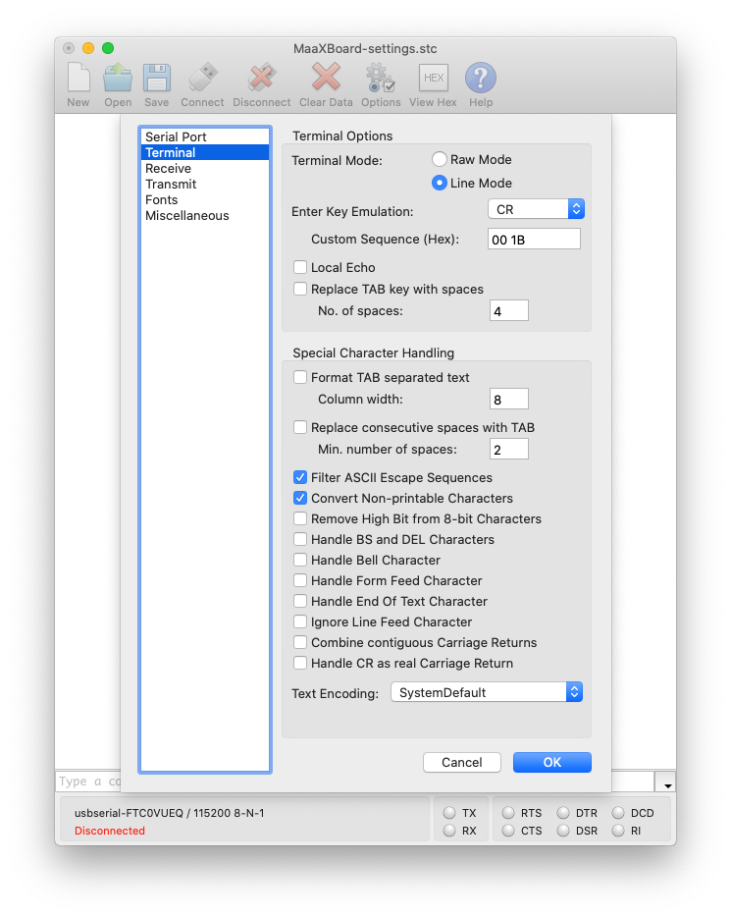This screenshot has height=918, width=731.
Task: Click the Disconnect toolbar icon
Action: click(x=262, y=78)
